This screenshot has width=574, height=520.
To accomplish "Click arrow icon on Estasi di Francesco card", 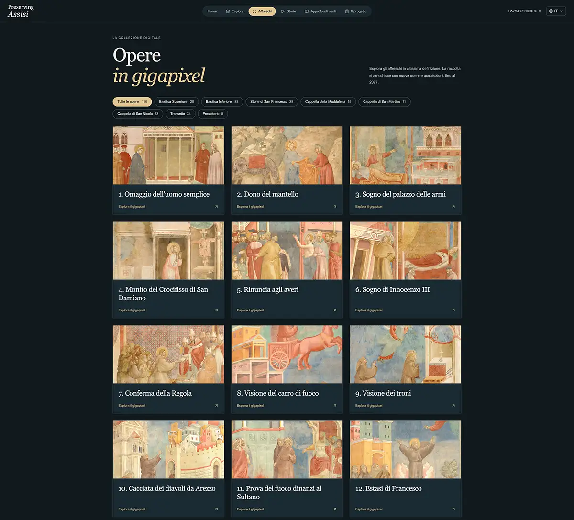I will pos(453,509).
